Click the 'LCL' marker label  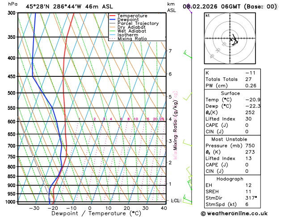175,201
